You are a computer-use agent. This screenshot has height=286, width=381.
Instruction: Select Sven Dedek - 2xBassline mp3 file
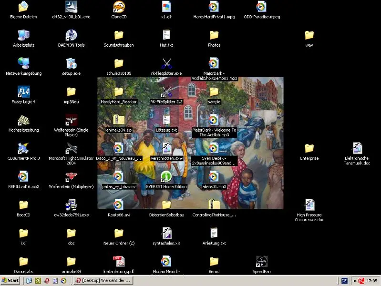click(x=214, y=148)
